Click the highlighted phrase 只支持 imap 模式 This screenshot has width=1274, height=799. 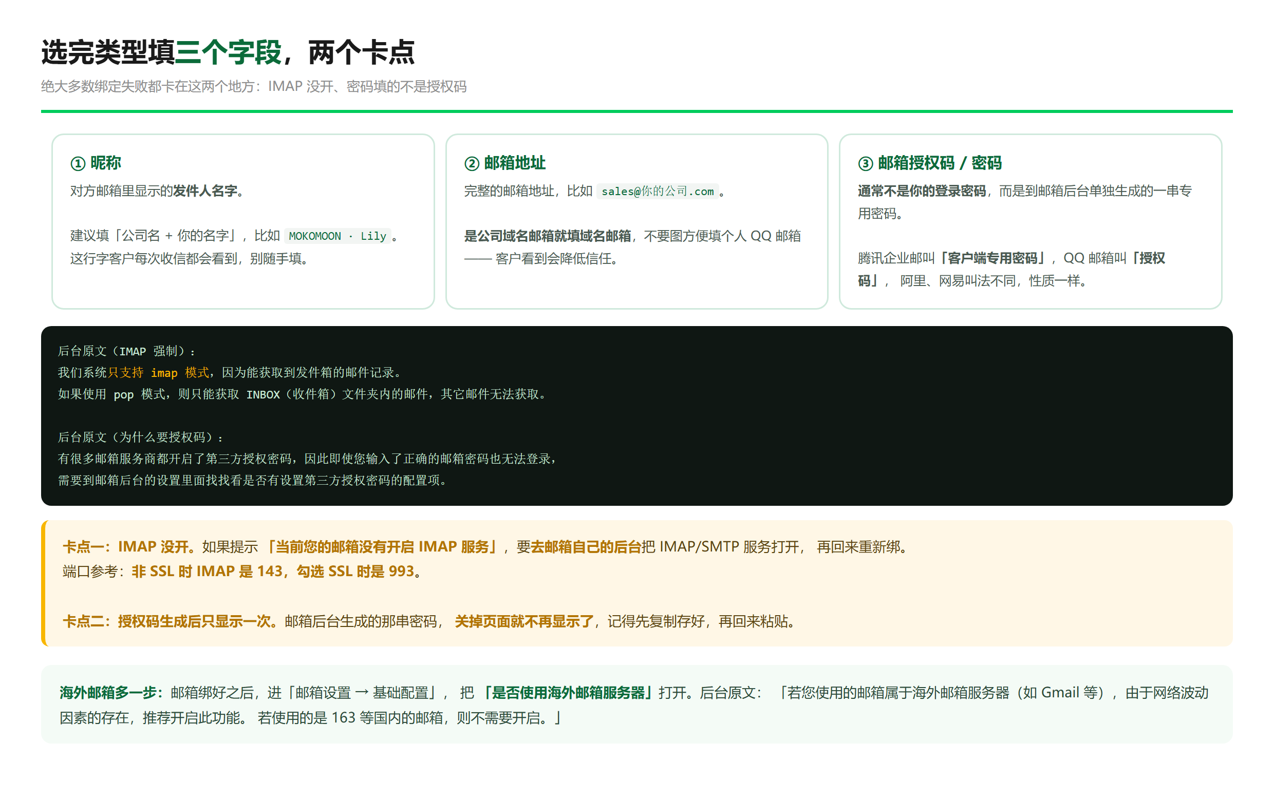[x=159, y=373]
